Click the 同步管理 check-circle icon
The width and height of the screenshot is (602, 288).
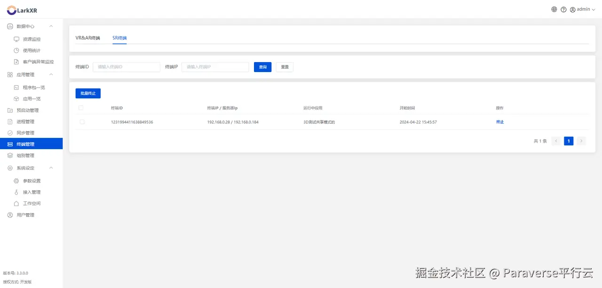click(x=10, y=133)
